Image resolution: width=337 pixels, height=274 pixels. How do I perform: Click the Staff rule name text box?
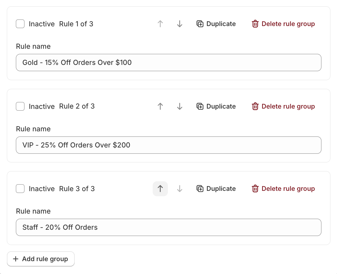click(168, 227)
